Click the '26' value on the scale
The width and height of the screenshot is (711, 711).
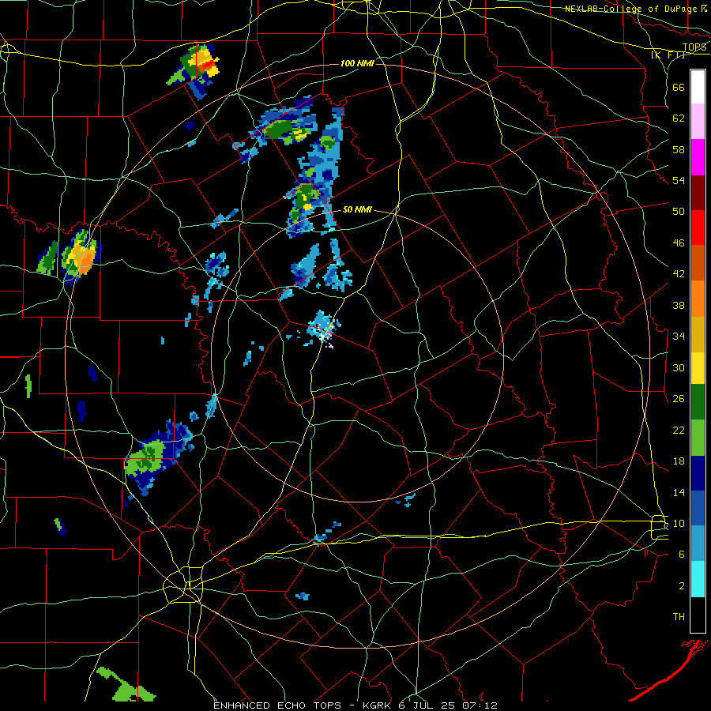[679, 399]
